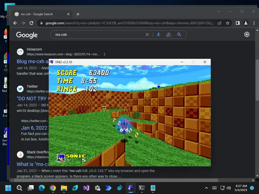Image resolution: width=259 pixels, height=194 pixels.
Task: Open Visual Studio from taskbar
Action: point(86,188)
